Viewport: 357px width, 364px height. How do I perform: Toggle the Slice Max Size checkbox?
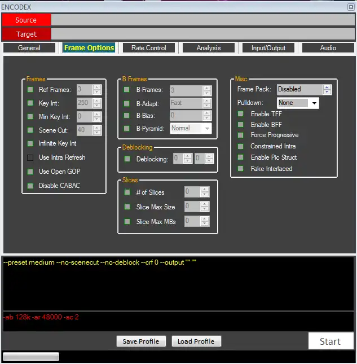click(127, 207)
